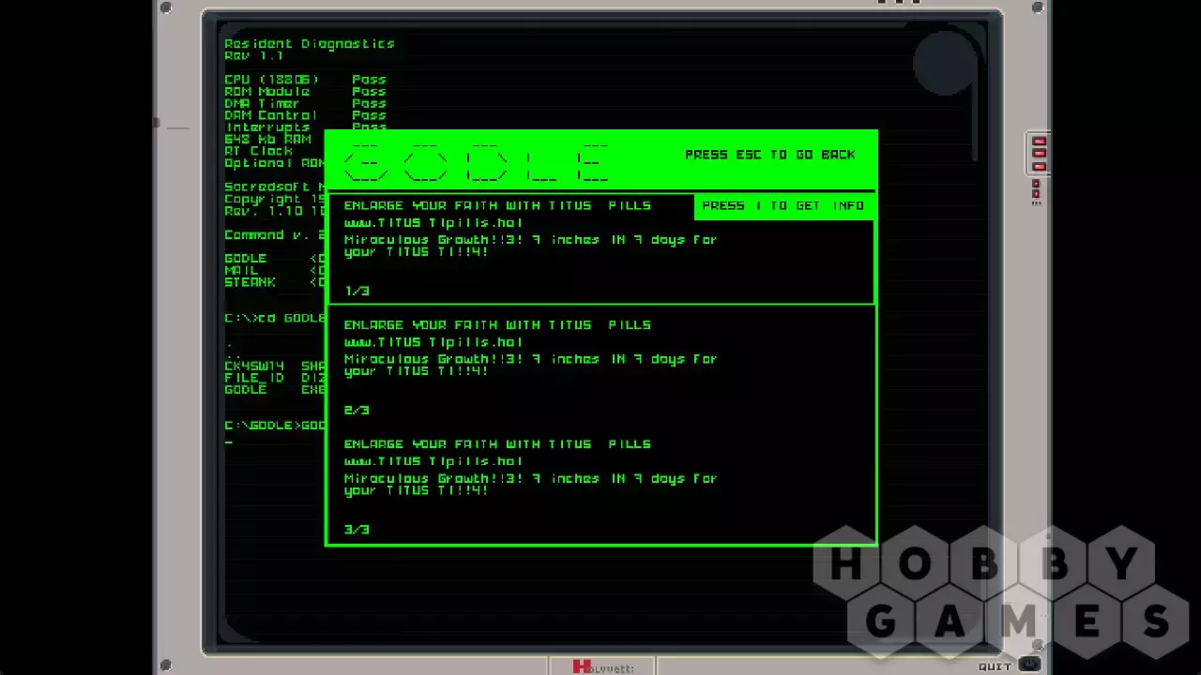Click PRESS I TO GET INFO button
1201x675 pixels.
(784, 206)
